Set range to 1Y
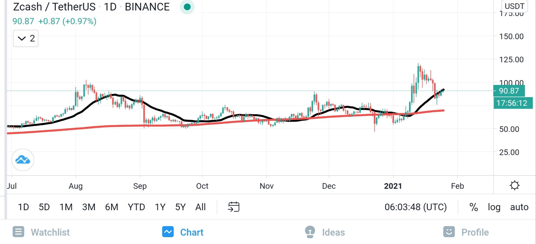This screenshot has height=244, width=536. click(160, 207)
